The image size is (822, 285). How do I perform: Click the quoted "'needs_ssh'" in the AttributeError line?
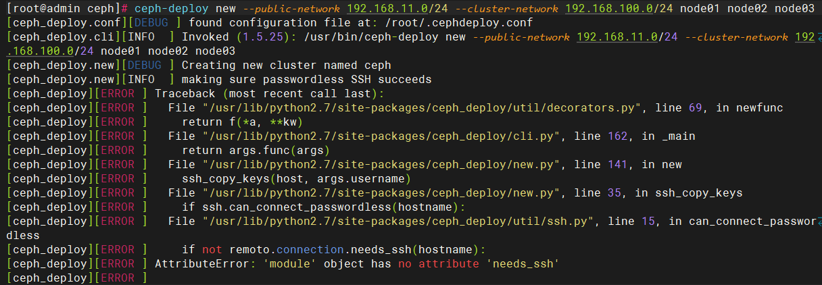coord(523,264)
